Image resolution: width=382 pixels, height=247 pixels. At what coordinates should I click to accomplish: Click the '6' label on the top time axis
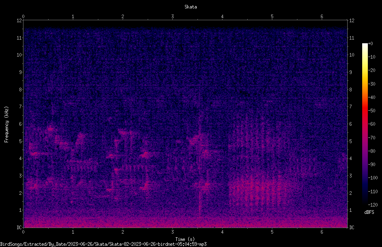tap(322, 17)
